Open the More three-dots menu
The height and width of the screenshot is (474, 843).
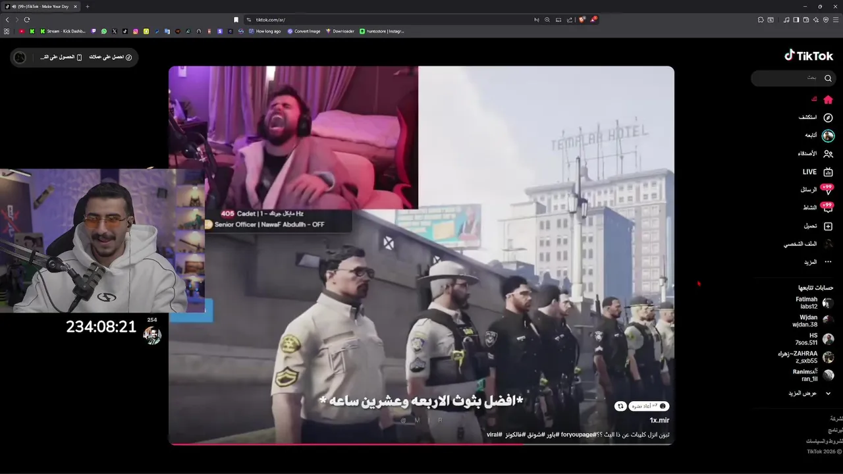[828, 262]
